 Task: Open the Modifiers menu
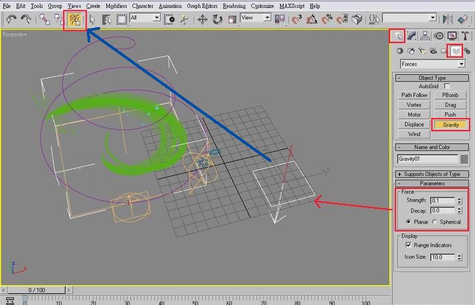point(116,5)
